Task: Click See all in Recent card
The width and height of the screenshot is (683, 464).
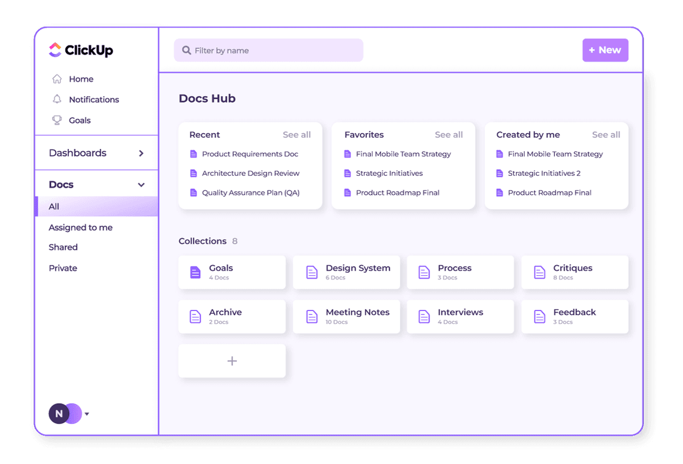Action: pyautogui.click(x=297, y=135)
